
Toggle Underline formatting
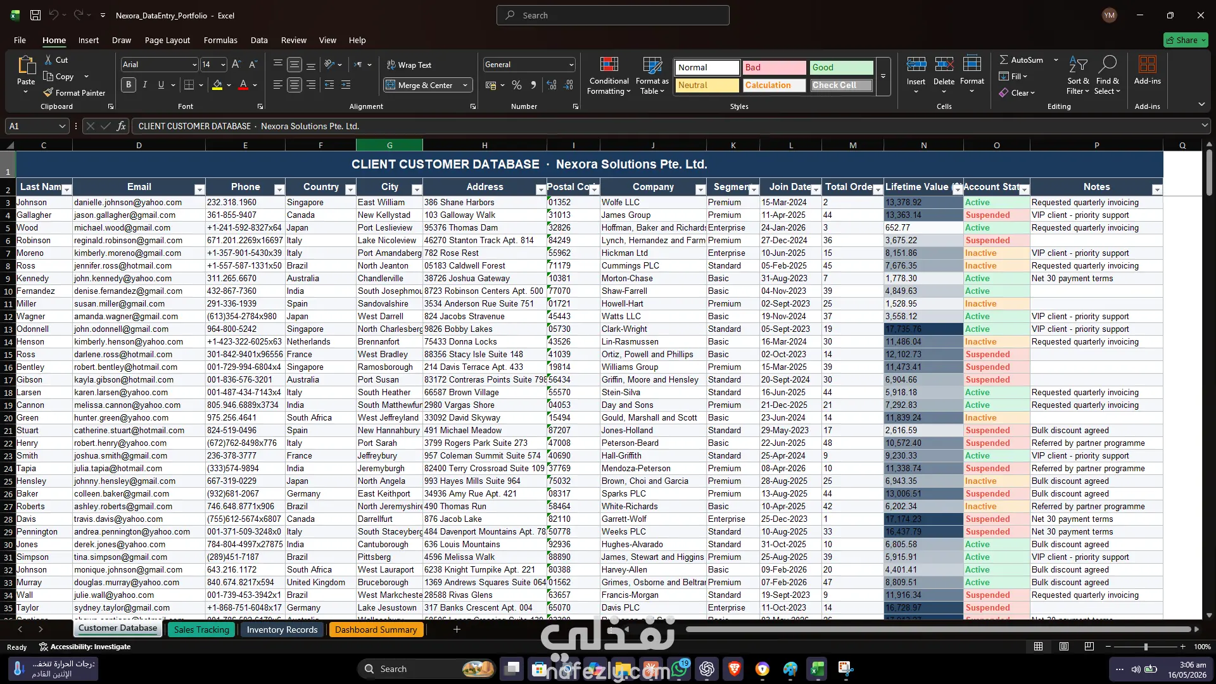coord(161,85)
